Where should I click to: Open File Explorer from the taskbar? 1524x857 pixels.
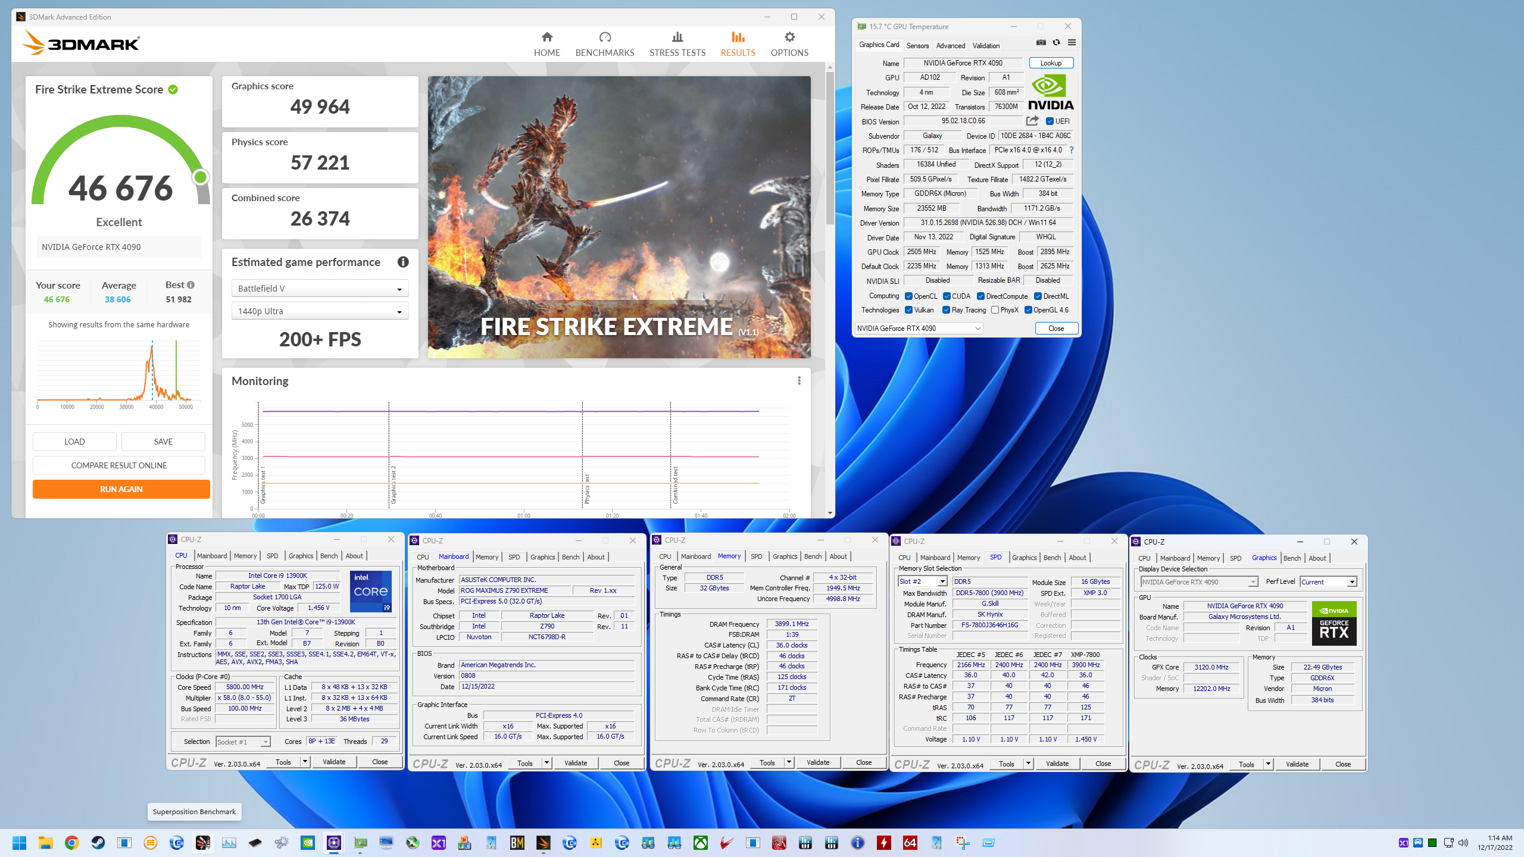45,843
